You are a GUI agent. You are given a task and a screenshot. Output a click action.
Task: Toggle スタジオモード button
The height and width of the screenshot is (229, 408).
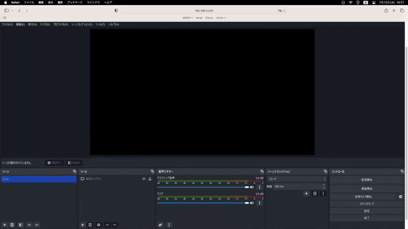point(367,204)
